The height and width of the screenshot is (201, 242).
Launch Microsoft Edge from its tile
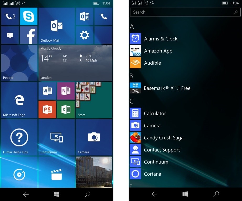point(19,100)
